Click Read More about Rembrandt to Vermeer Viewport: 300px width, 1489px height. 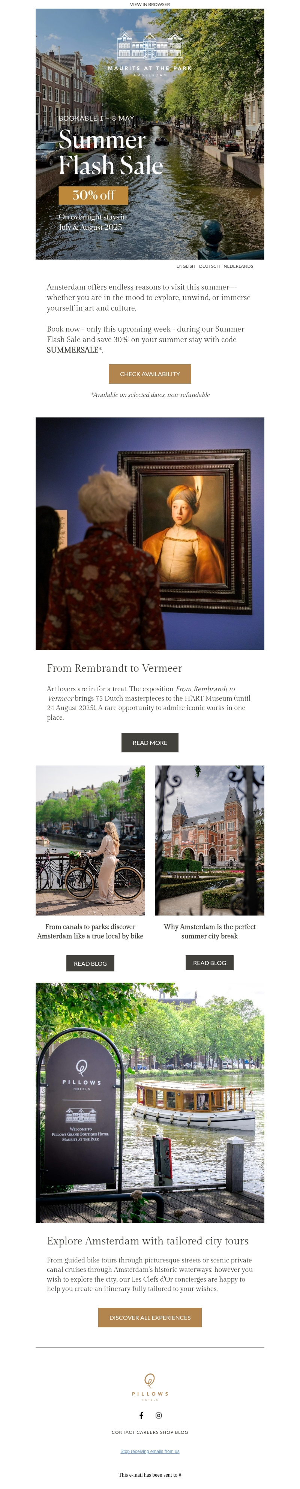150,742
